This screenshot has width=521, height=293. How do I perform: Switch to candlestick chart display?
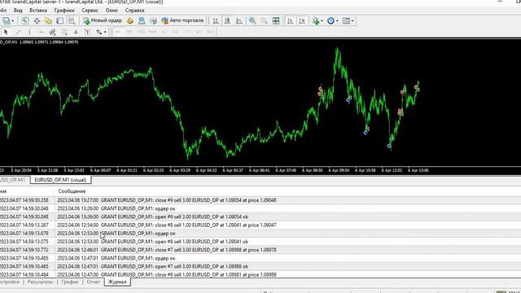coord(227,20)
